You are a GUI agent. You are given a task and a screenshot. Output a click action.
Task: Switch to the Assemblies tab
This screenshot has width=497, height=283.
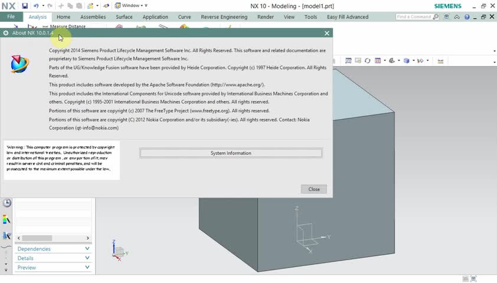[93, 17]
